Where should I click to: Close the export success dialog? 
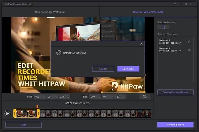click(x=141, y=44)
